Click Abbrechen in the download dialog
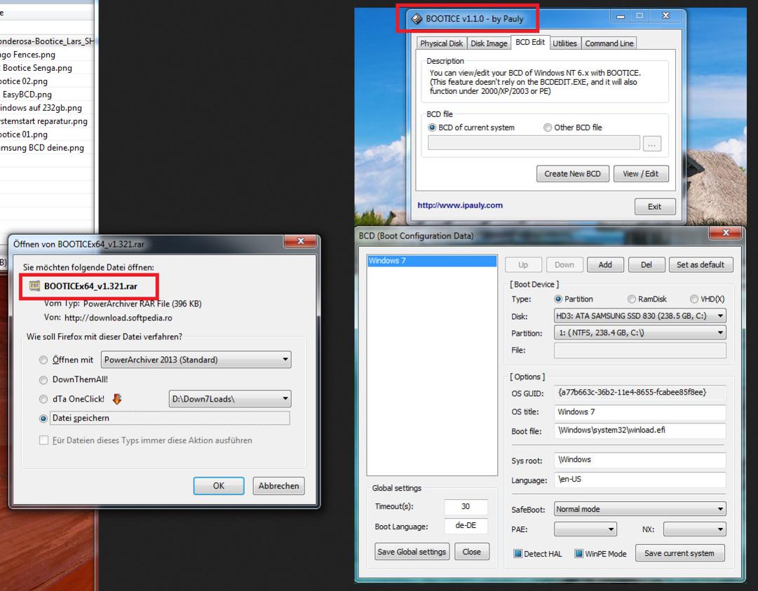The image size is (758, 591). point(278,486)
